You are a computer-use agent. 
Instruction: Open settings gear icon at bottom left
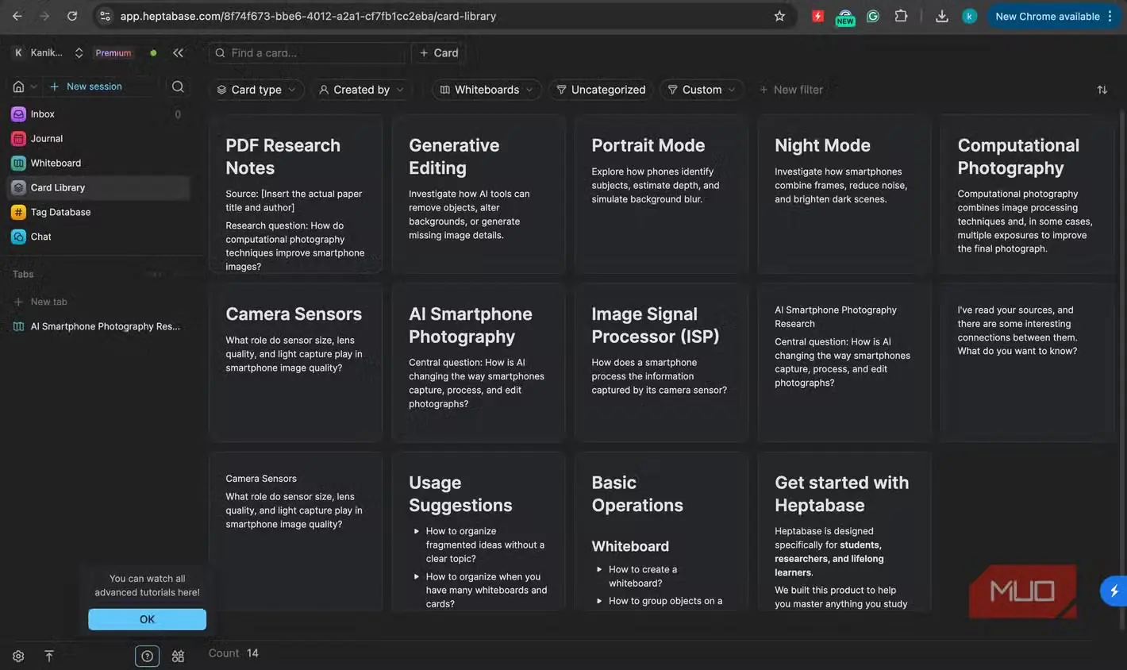click(x=18, y=657)
